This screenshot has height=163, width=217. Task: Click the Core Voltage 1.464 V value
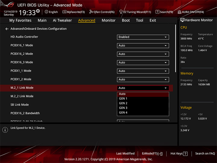click(x=202, y=50)
